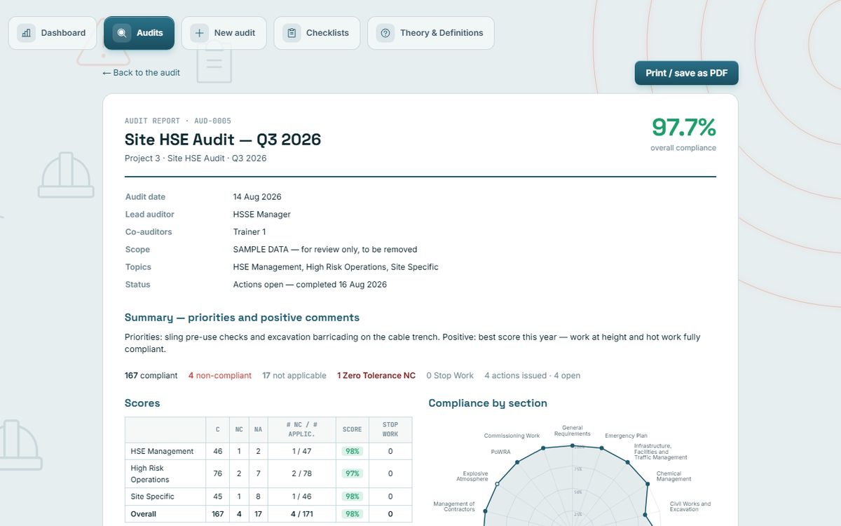Click the SAMPLE DATA scope text
The width and height of the screenshot is (841, 526).
[325, 250]
